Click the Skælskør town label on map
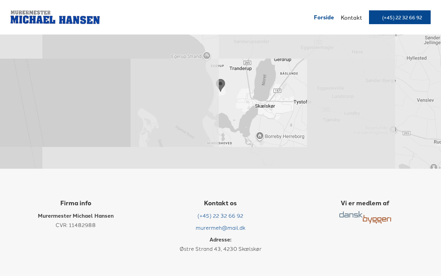441x276 pixels. click(265, 106)
